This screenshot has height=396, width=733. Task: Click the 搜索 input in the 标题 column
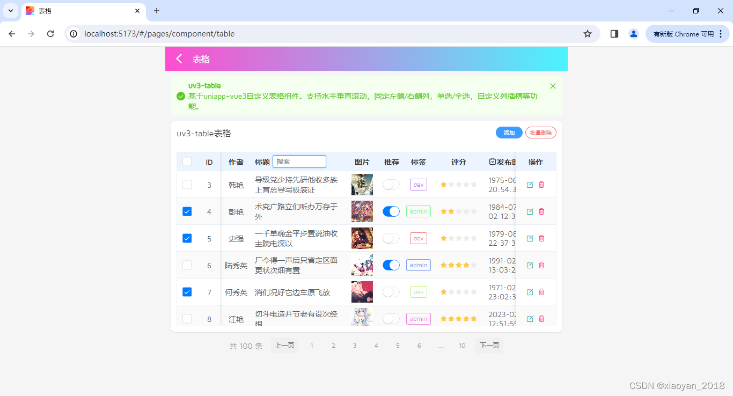click(x=299, y=161)
